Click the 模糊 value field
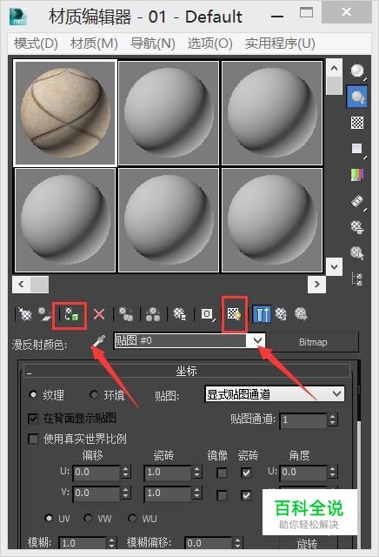This screenshot has height=557, width=379. coord(83,543)
